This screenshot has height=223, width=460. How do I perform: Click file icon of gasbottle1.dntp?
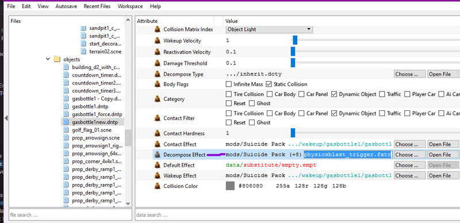click(x=66, y=106)
